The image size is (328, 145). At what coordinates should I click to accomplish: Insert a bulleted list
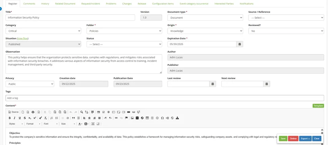[x=56, y=118]
